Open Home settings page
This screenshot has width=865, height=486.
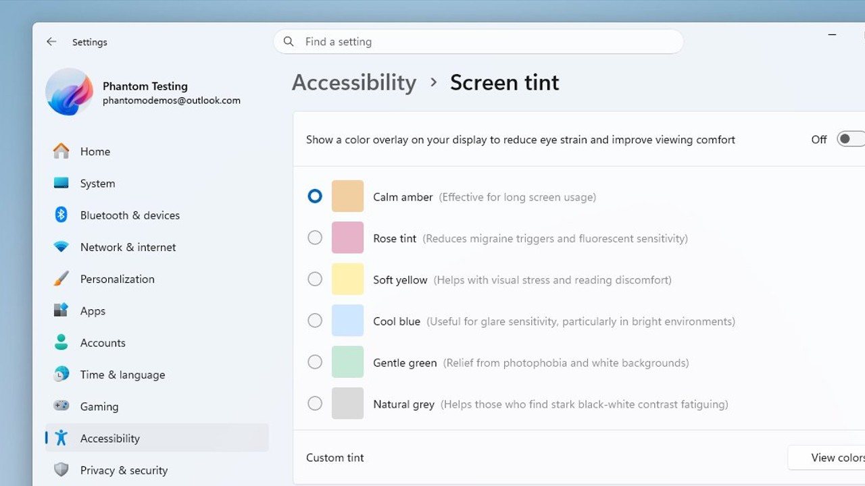click(157, 151)
